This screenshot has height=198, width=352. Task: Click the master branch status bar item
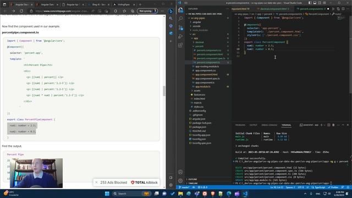(184, 187)
